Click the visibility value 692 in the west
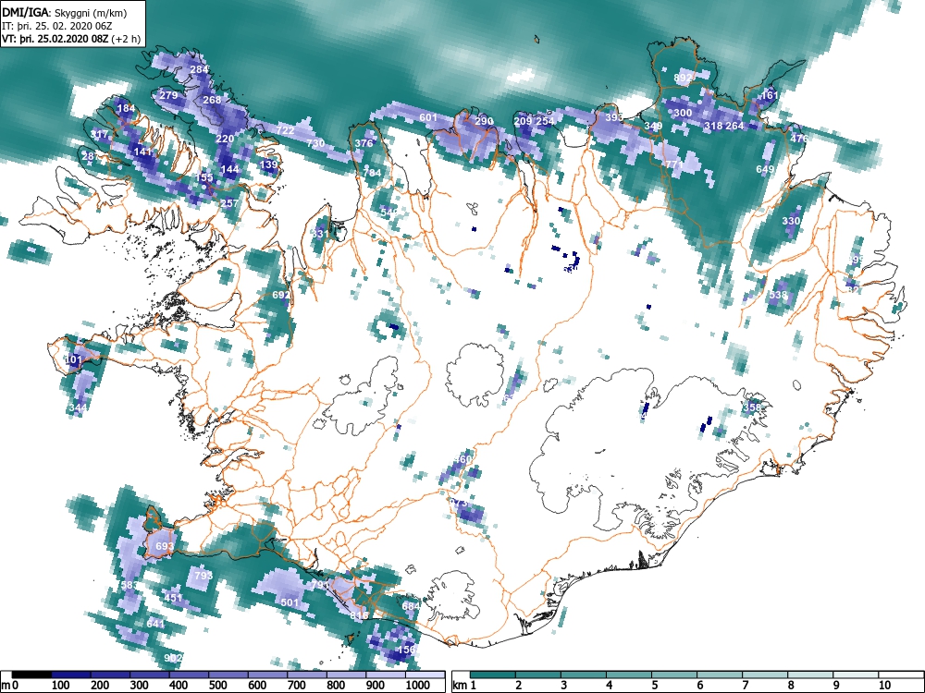Screen dimensions: 925x693 pyautogui.click(x=281, y=295)
